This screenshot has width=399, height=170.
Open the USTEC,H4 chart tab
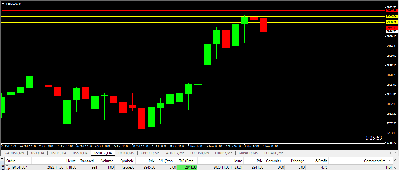58,153
